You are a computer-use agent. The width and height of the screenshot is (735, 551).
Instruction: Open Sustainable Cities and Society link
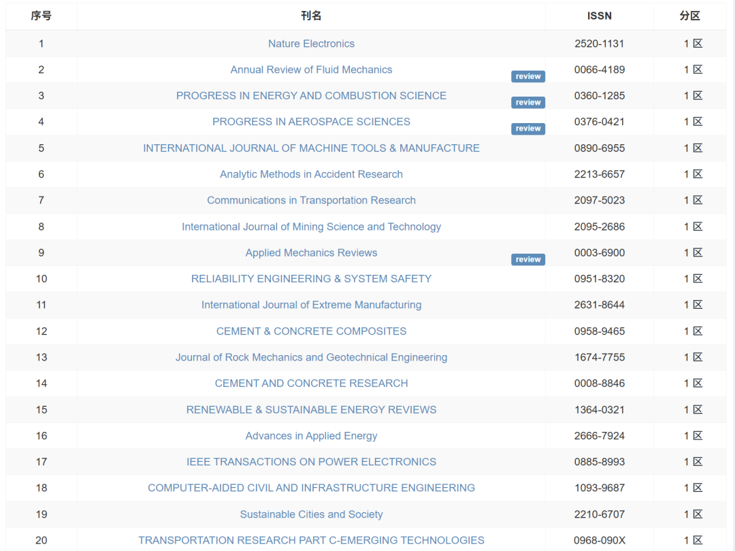pos(311,514)
